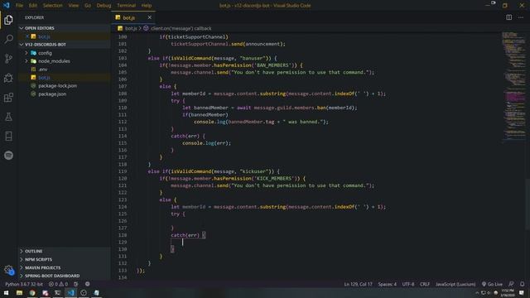Image resolution: width=530 pixels, height=298 pixels.
Task: Open the Extensions view
Action: pyautogui.click(x=8, y=98)
